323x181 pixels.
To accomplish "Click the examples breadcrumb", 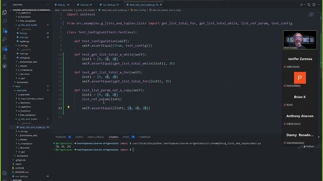I will pos(68,10).
